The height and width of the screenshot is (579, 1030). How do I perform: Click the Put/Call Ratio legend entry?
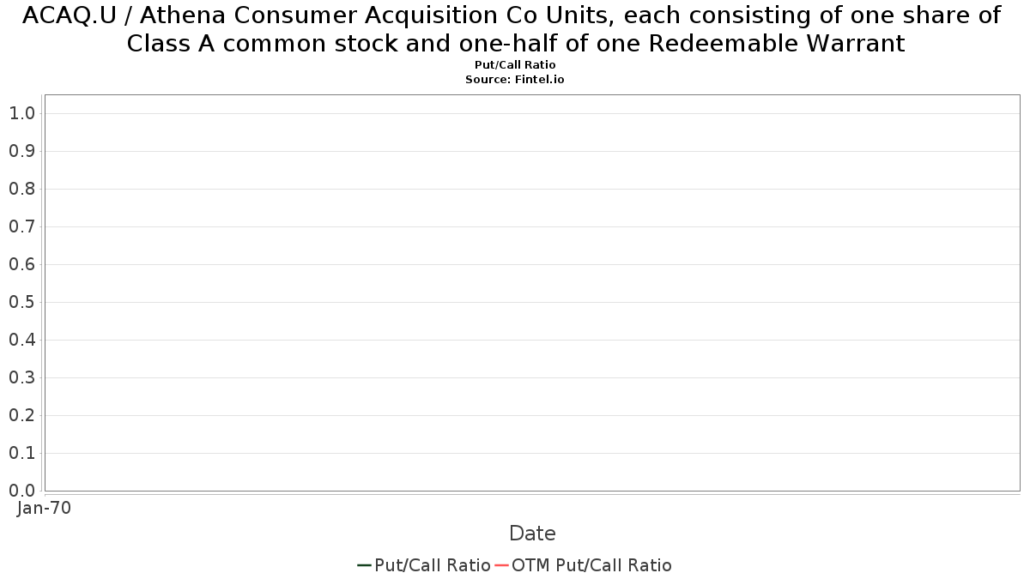pos(424,565)
